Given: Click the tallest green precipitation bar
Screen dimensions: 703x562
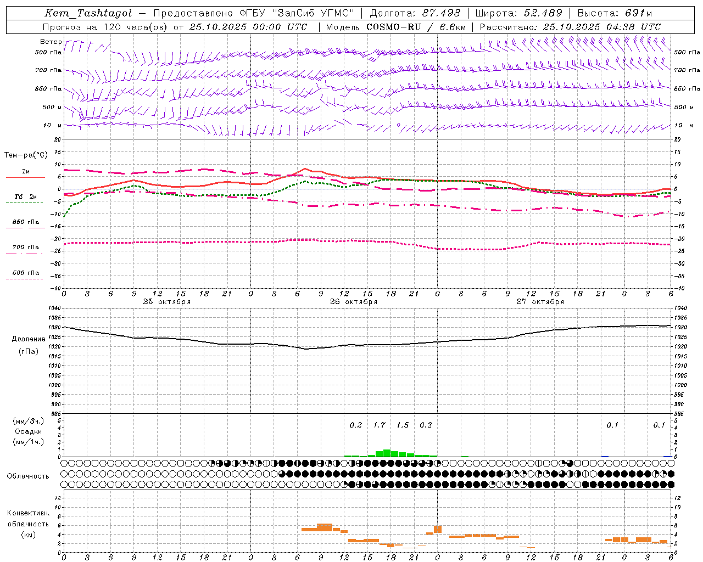Looking at the screenshot, I should point(387,453).
